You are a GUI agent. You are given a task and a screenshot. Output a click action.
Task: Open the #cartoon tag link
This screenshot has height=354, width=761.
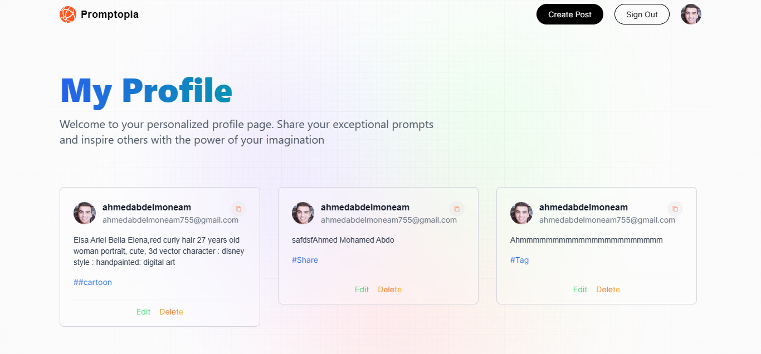click(x=92, y=282)
